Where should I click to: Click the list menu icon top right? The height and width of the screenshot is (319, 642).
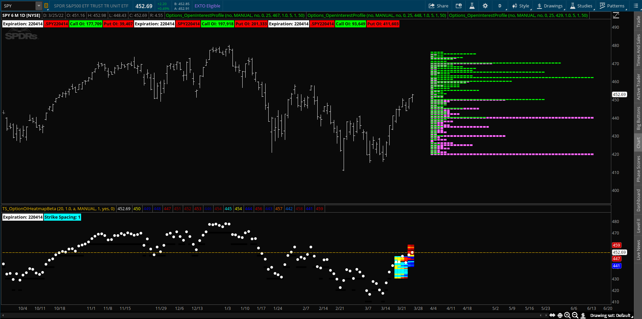point(636,6)
